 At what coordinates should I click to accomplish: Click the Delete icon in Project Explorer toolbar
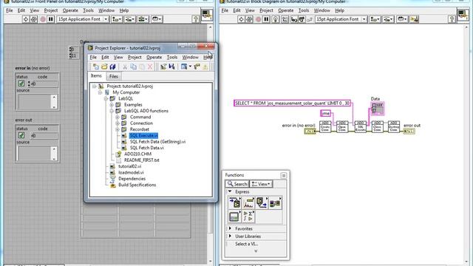[x=150, y=66]
